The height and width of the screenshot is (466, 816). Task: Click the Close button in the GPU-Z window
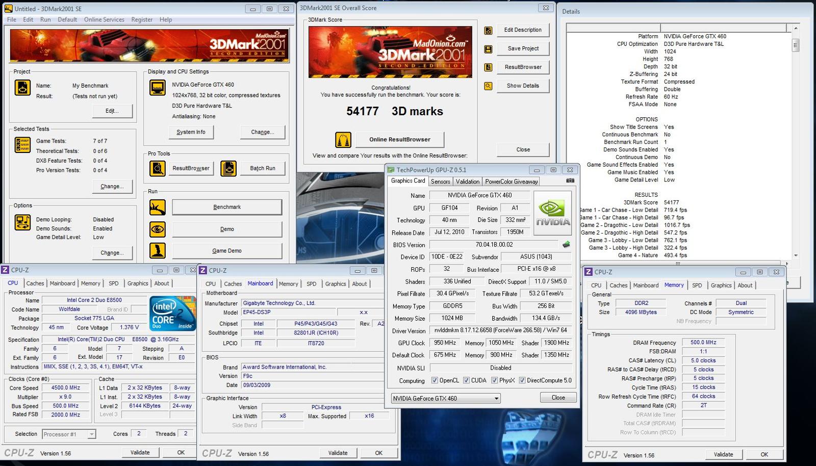click(558, 398)
